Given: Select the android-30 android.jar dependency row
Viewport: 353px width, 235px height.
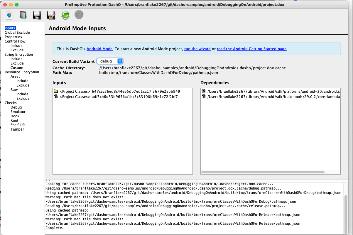Looking at the screenshot, I should pos(271,91).
